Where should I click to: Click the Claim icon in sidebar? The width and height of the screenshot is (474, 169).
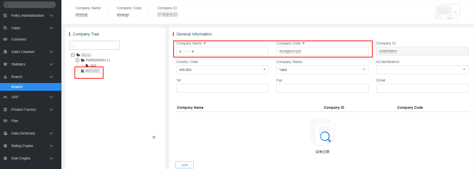pos(5,28)
